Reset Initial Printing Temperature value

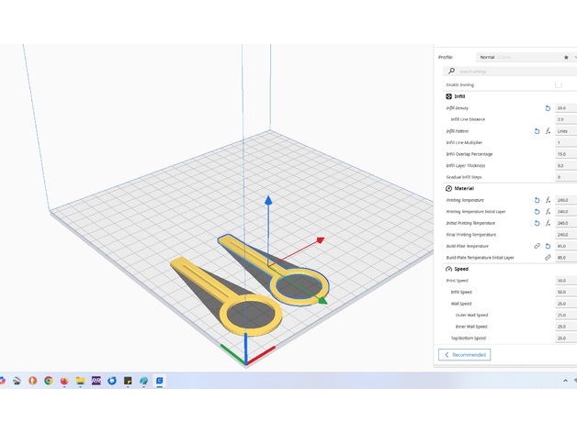tap(537, 223)
